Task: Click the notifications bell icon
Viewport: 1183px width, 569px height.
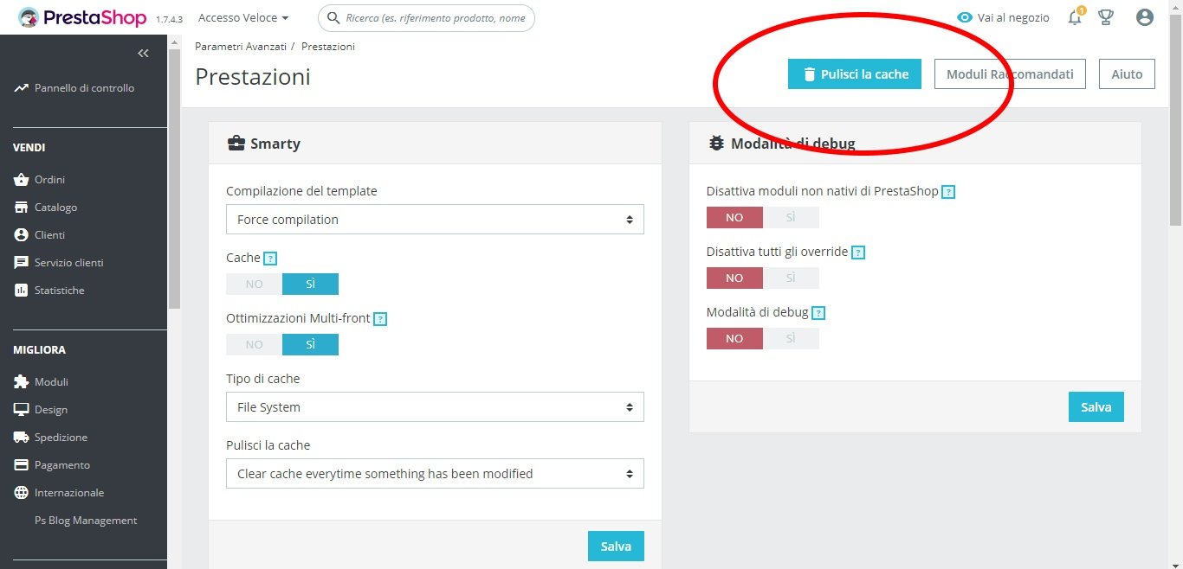Action: [1075, 17]
